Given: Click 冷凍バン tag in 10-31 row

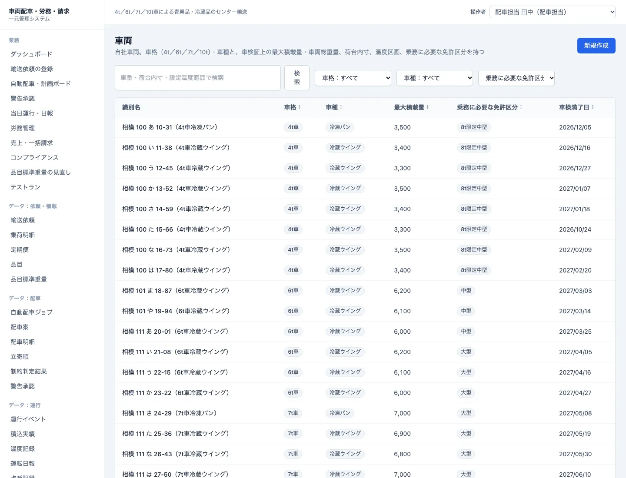Looking at the screenshot, I should click(340, 127).
